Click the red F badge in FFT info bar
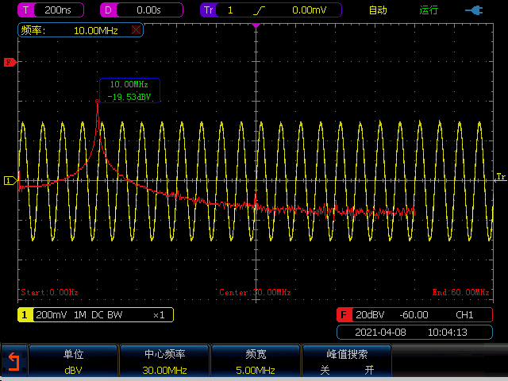 click(x=345, y=314)
